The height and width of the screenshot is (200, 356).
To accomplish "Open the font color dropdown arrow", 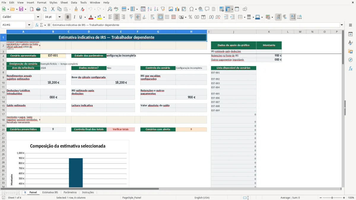I will [95, 17].
